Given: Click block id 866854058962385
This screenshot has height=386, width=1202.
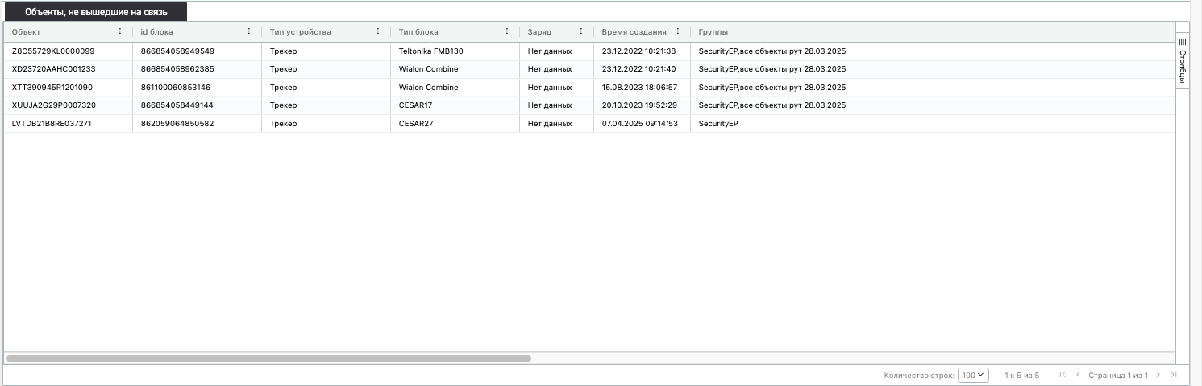Looking at the screenshot, I should 177,69.
